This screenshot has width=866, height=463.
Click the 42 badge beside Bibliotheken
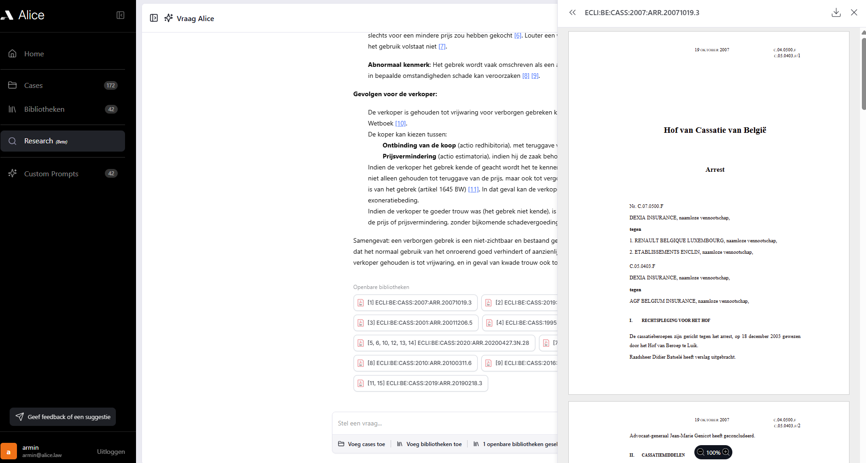(111, 109)
